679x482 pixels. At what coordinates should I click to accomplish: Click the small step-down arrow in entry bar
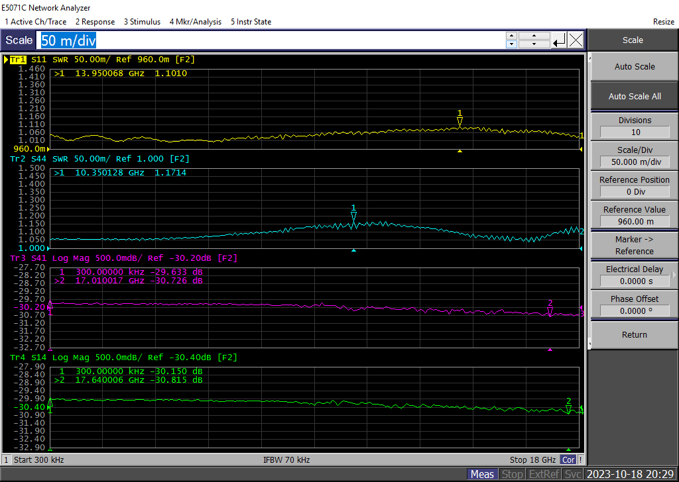point(511,44)
